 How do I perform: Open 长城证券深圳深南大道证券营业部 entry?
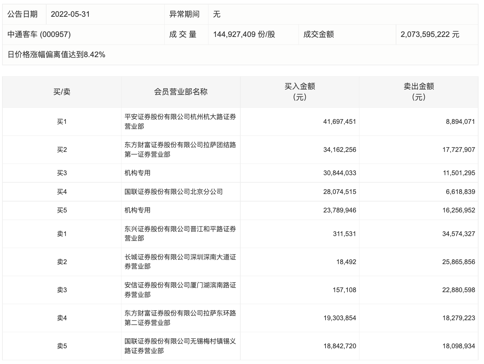point(180,262)
